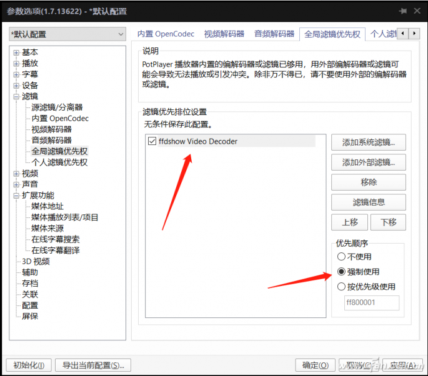The height and width of the screenshot is (376, 428).
Task: Export settings with 导出当前配置 button
Action: [93, 365]
